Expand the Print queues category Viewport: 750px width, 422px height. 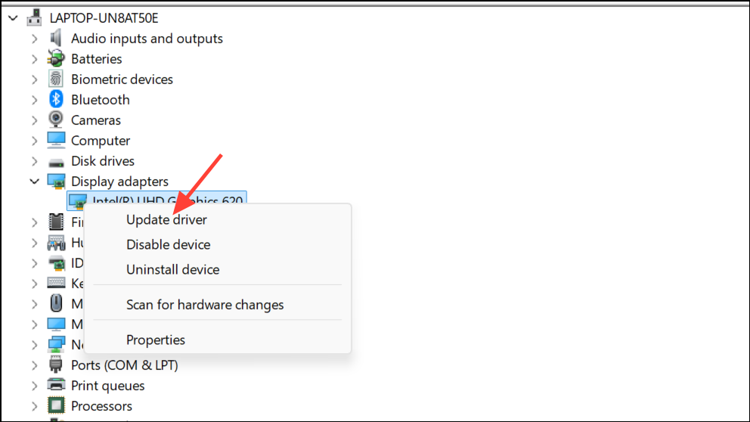pyautogui.click(x=34, y=385)
